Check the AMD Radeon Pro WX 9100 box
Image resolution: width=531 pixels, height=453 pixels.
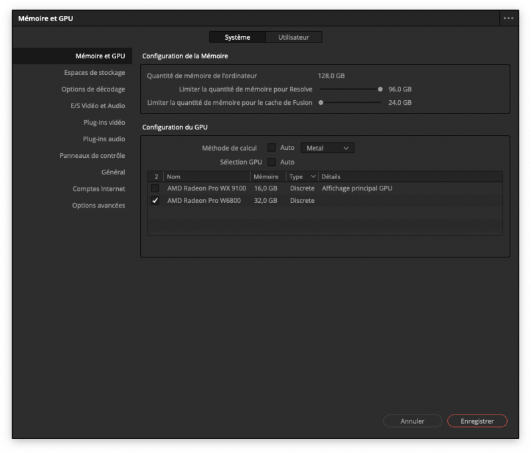155,188
